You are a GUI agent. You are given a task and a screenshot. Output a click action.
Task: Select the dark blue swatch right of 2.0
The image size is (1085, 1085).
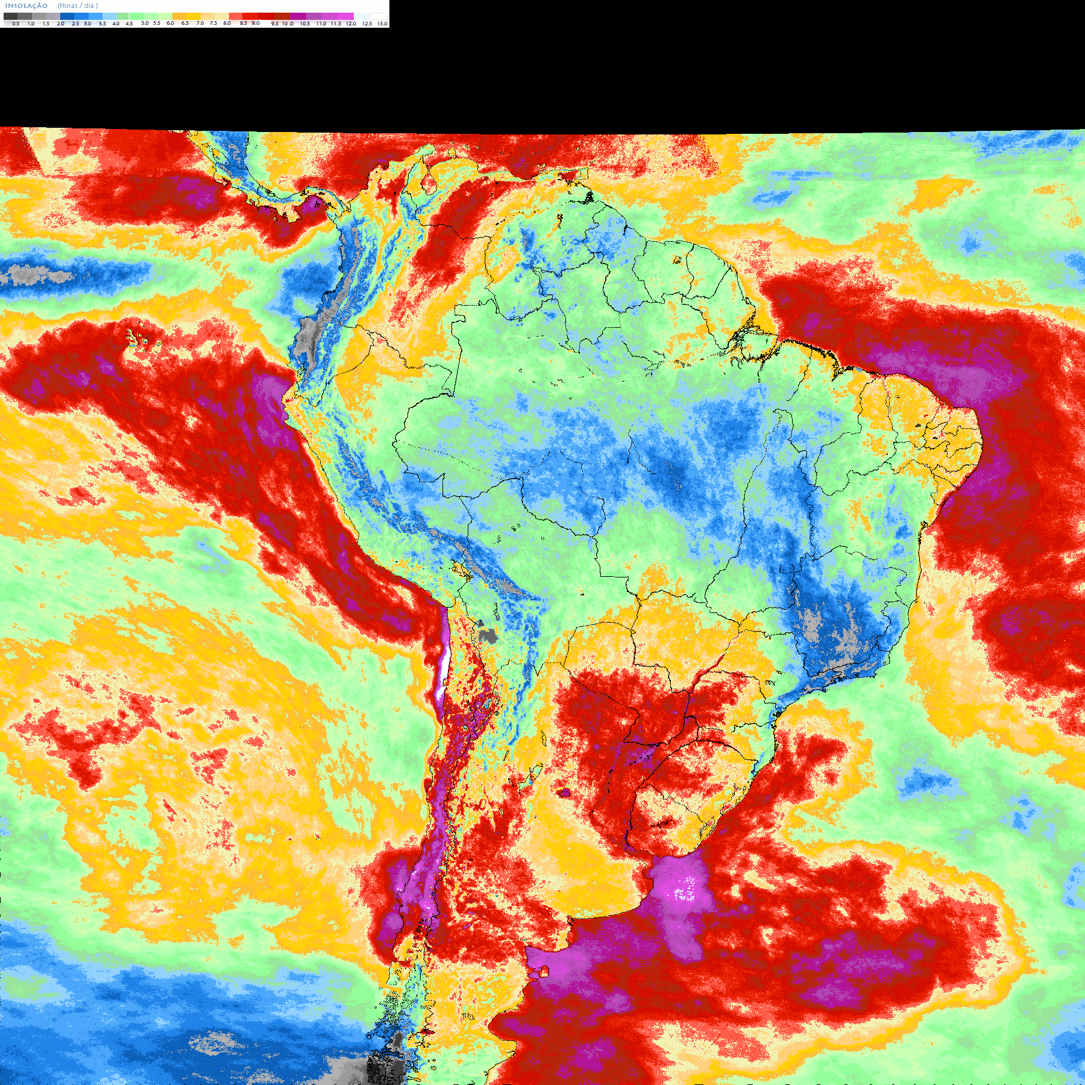click(x=67, y=16)
